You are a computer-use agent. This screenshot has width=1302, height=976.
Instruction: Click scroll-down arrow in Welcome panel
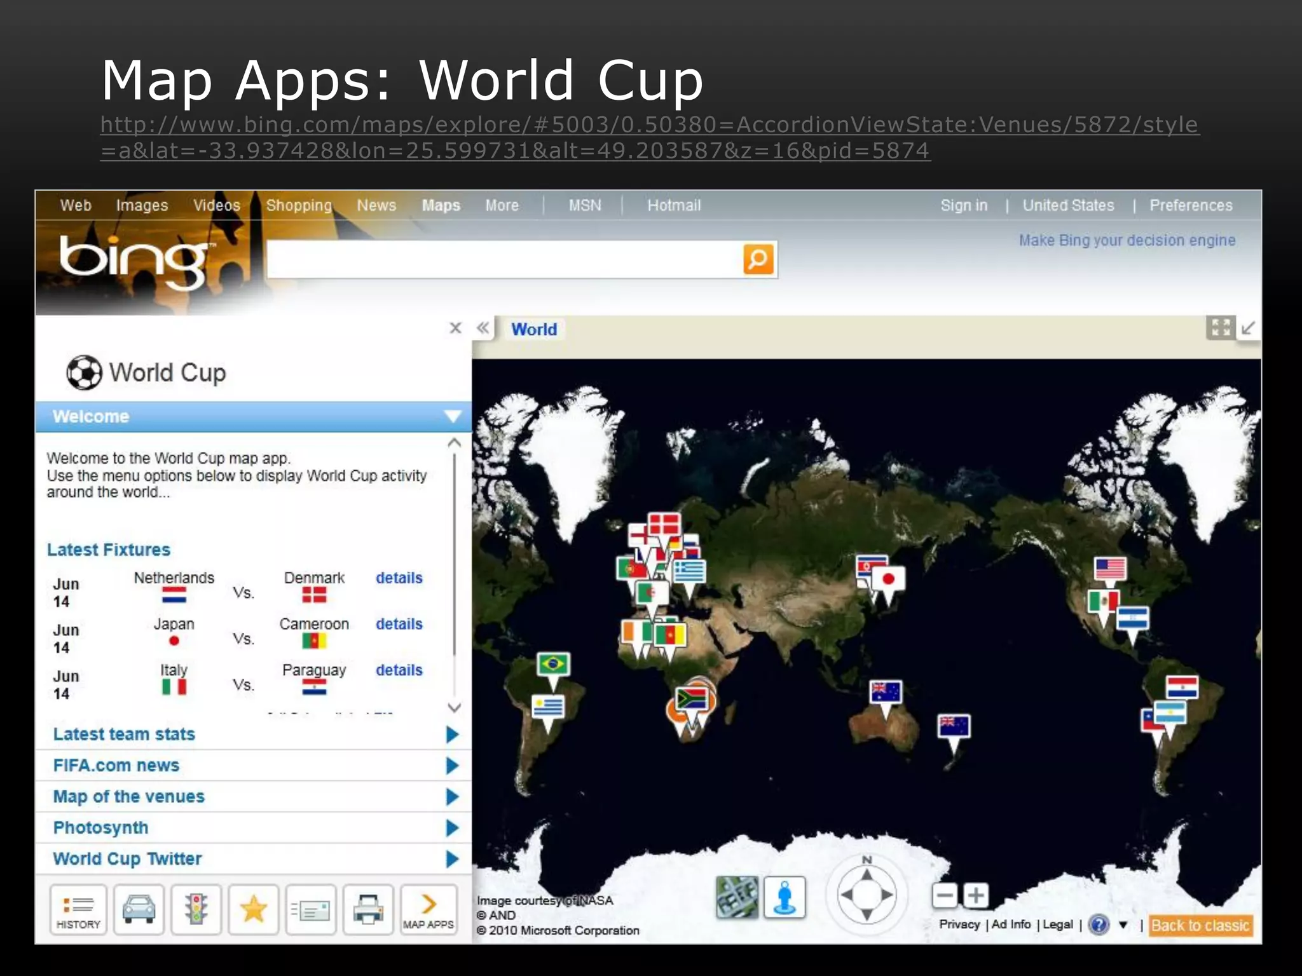point(454,707)
